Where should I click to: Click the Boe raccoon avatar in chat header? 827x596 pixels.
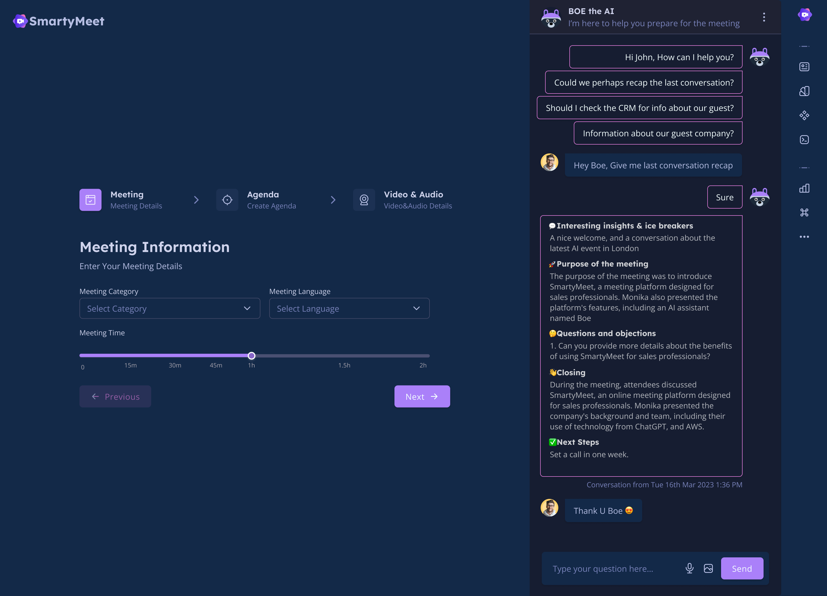(x=551, y=18)
